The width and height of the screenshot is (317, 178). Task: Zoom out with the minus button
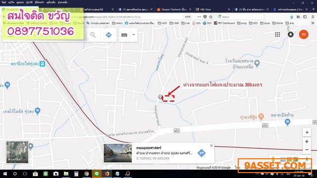tap(307, 150)
